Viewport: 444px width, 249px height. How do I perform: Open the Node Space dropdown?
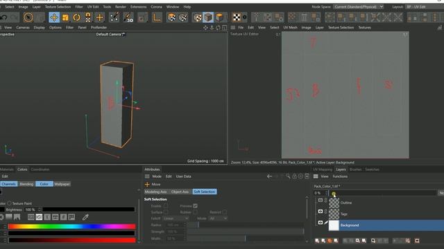[x=359, y=7]
